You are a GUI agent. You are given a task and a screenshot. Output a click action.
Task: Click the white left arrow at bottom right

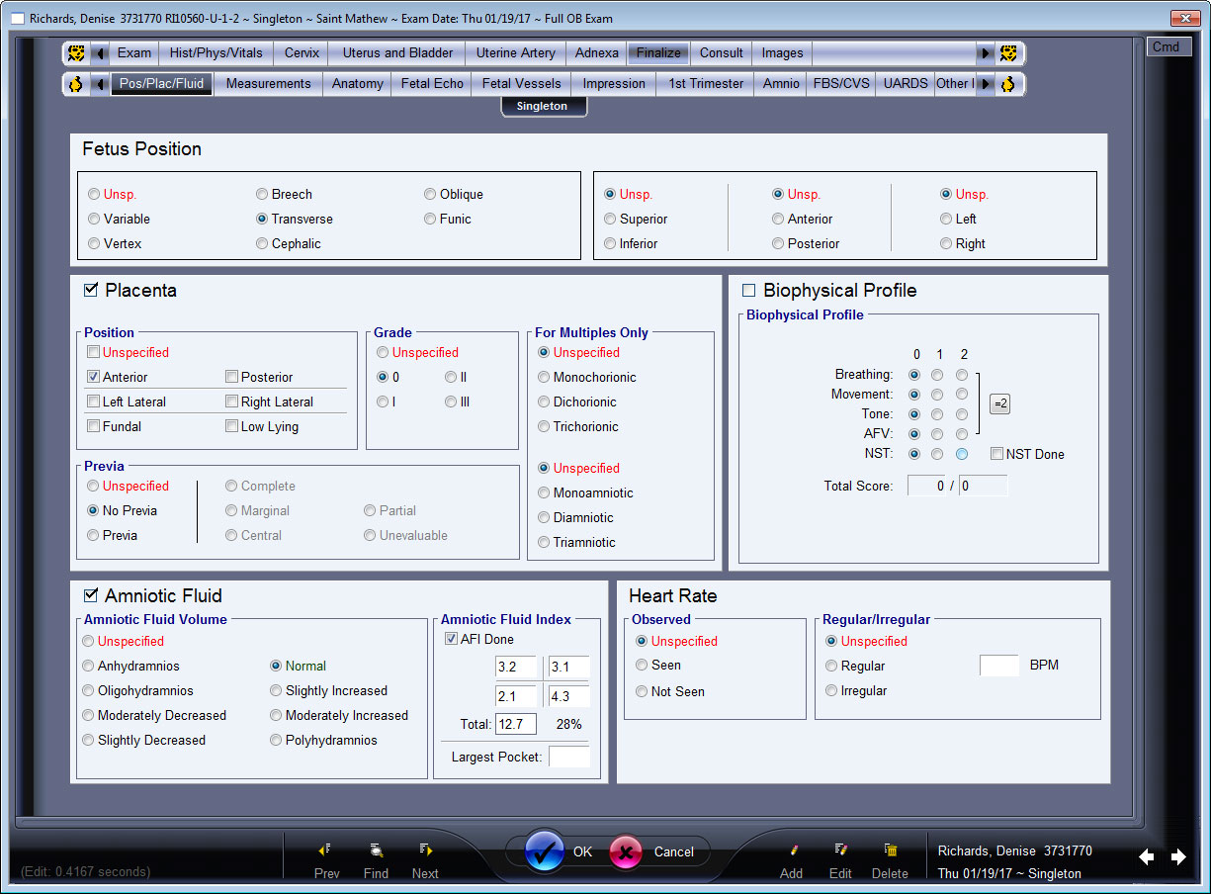(x=1147, y=857)
